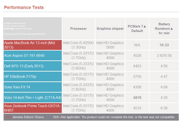The image size is (181, 121).
Task: Select the Intel Core i5-4250U (1.3GHz) processor cell
Action: pos(79,45)
